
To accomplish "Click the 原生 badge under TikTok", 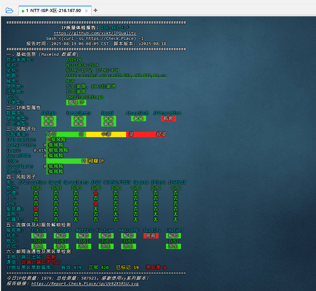I will point(39,246).
